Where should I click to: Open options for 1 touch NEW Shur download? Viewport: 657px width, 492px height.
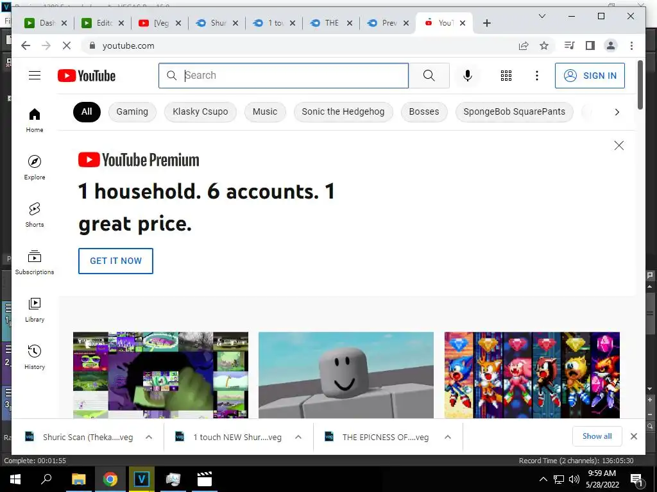[298, 437]
